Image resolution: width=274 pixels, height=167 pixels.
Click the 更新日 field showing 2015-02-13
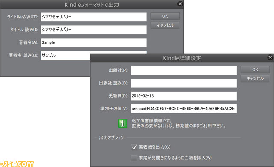point(184,96)
